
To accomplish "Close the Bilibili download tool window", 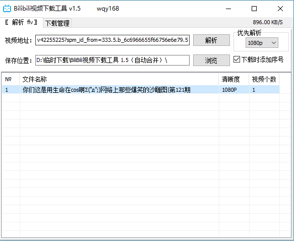I will (280, 9).
